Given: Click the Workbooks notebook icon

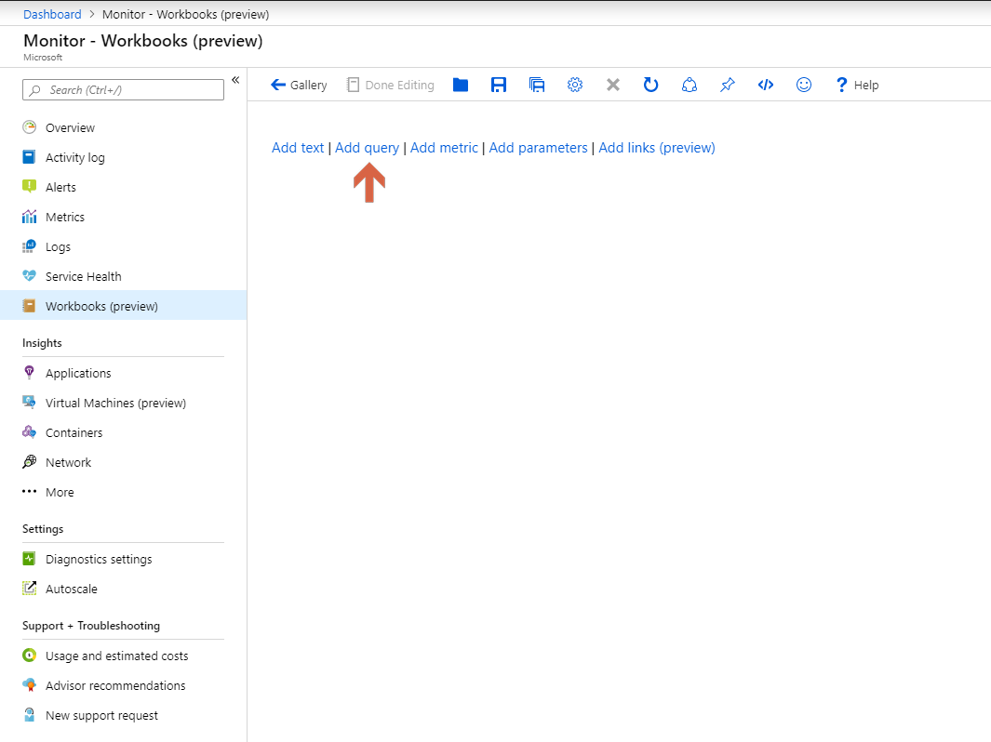Looking at the screenshot, I should pos(29,306).
